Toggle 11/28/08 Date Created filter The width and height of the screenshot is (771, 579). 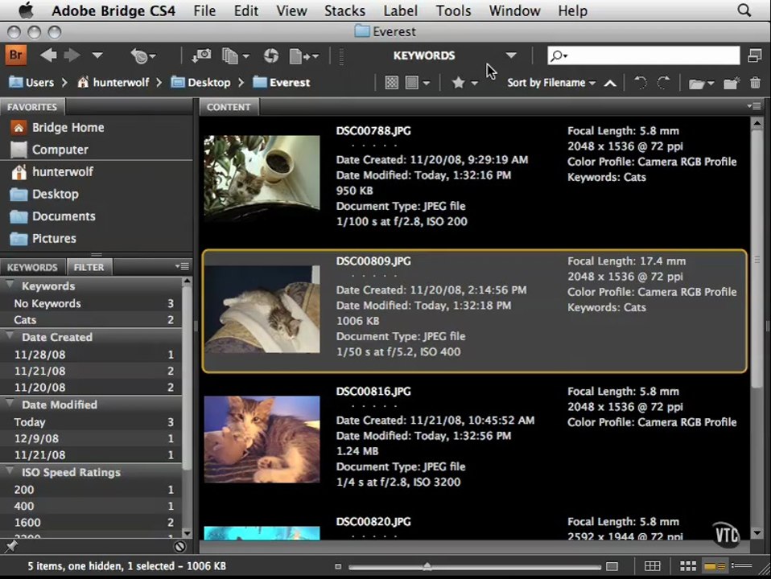tap(92, 355)
